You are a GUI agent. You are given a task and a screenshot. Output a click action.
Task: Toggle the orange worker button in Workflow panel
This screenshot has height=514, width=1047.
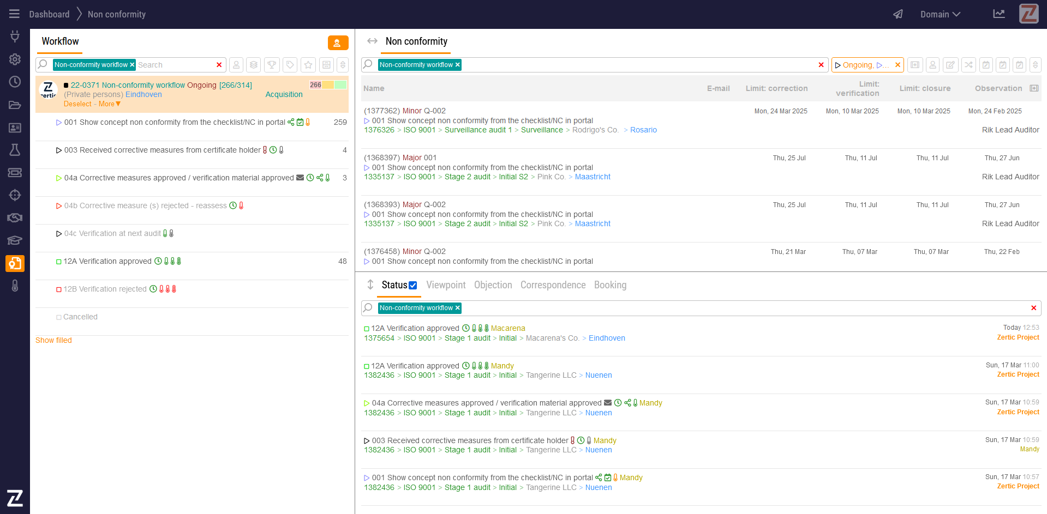[338, 43]
